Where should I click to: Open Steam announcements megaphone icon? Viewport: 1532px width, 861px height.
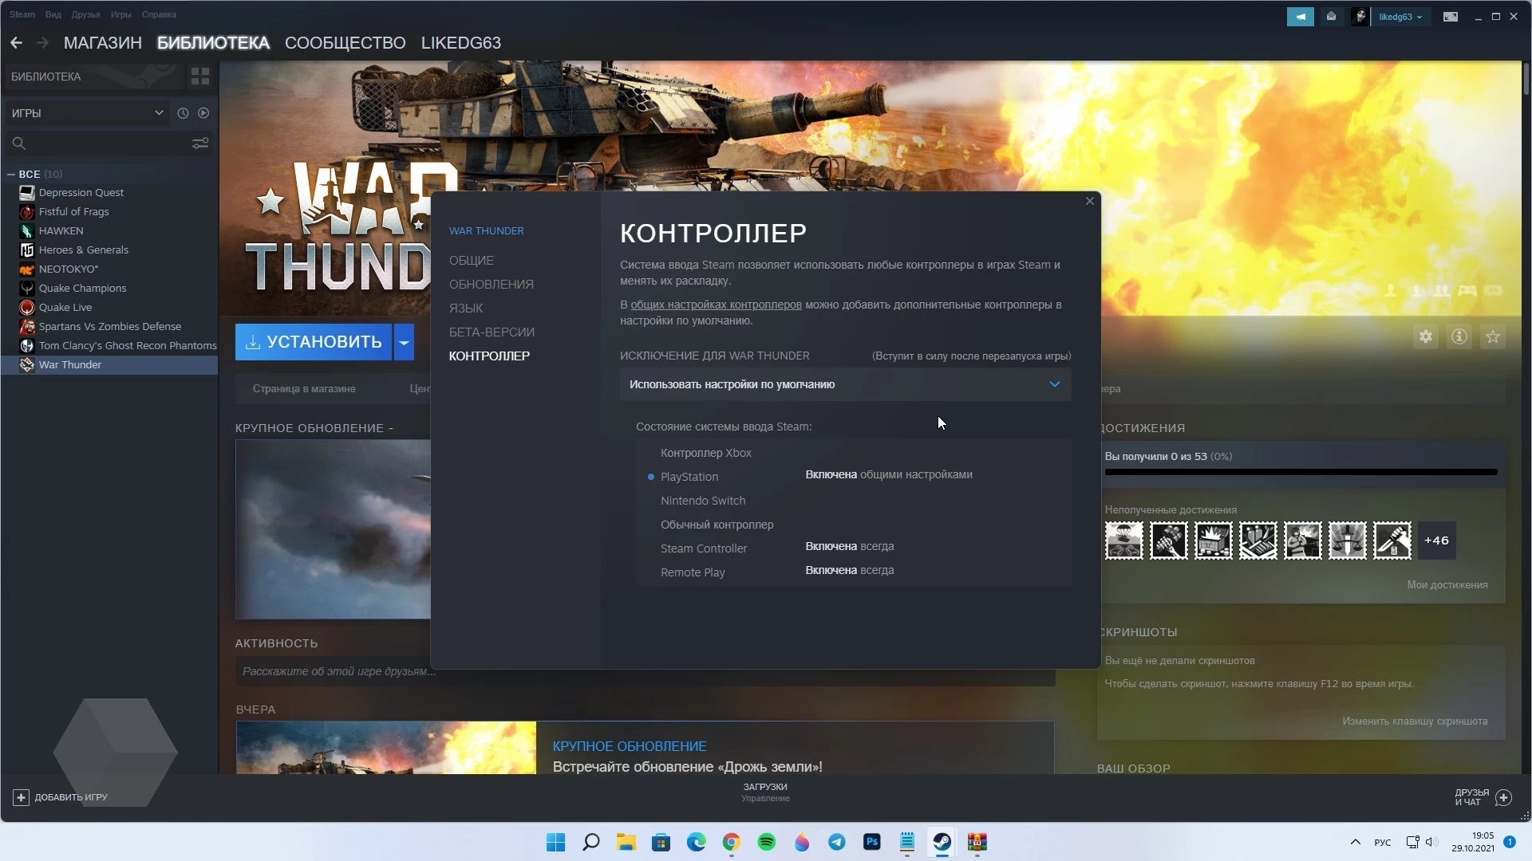[1301, 17]
